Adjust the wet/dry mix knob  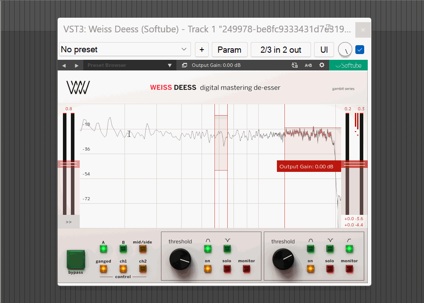click(x=345, y=50)
